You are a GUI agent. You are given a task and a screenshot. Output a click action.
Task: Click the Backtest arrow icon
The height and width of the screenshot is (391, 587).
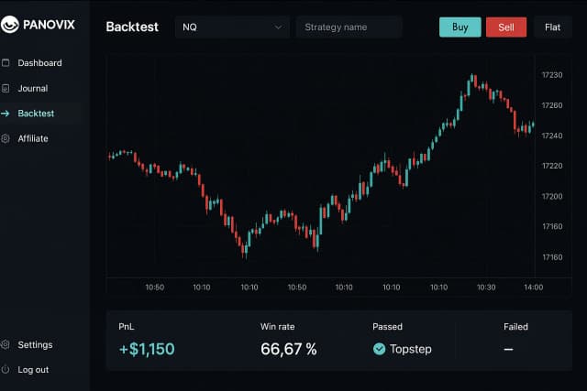coord(6,114)
